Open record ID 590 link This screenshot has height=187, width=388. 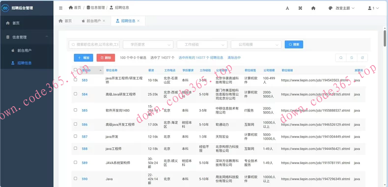(x=84, y=179)
